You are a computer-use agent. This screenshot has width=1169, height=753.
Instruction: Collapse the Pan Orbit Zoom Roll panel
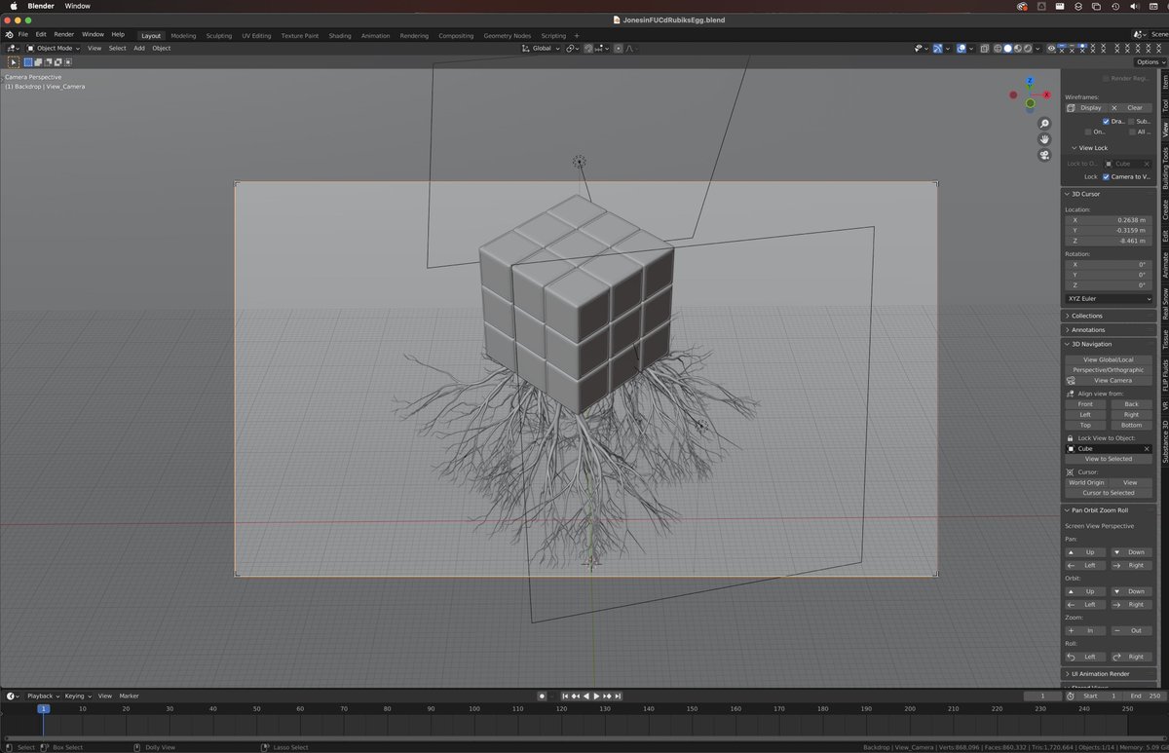click(1099, 510)
